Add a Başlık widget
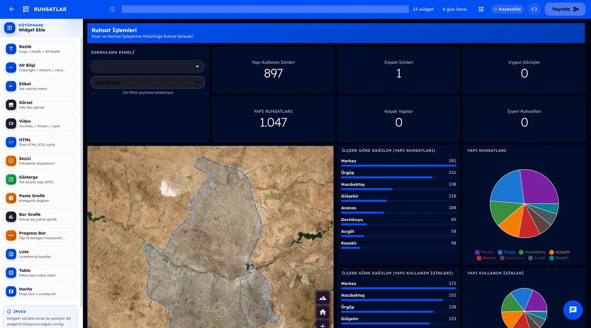The height and width of the screenshot is (328, 591). (x=40, y=49)
